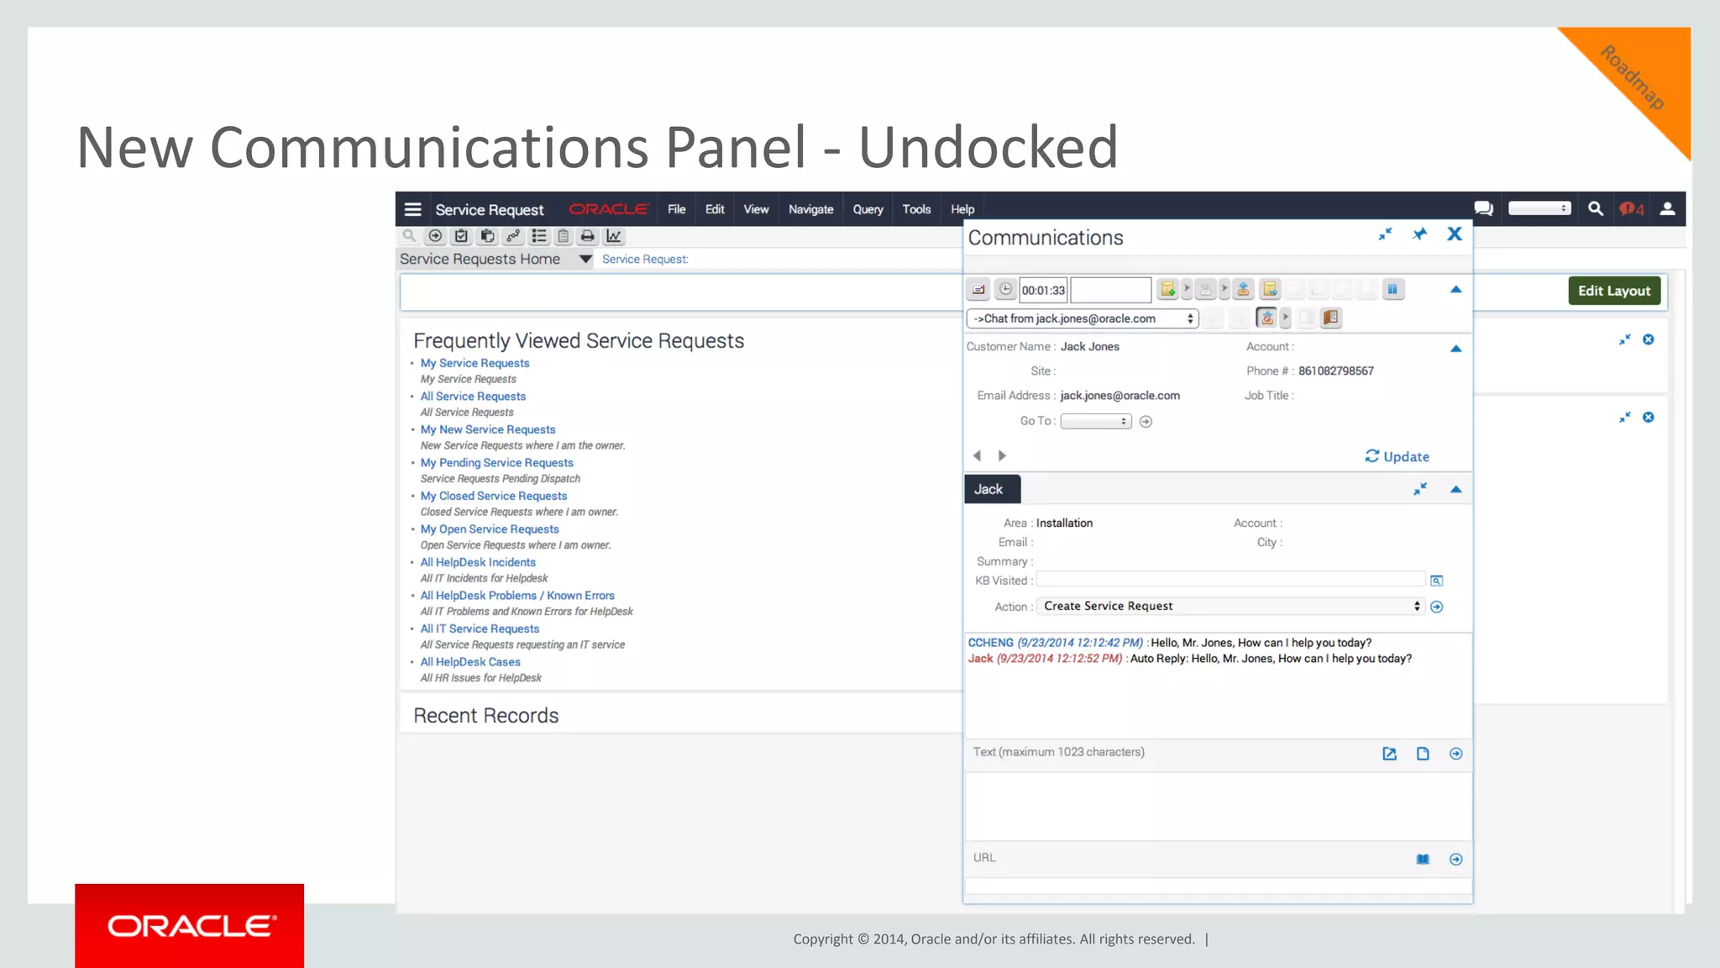1720x968 pixels.
Task: Click the logout door icon
Action: [x=1330, y=318]
